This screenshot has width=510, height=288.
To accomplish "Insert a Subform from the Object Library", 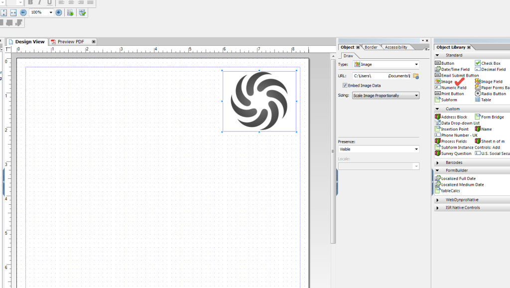I will point(449,100).
